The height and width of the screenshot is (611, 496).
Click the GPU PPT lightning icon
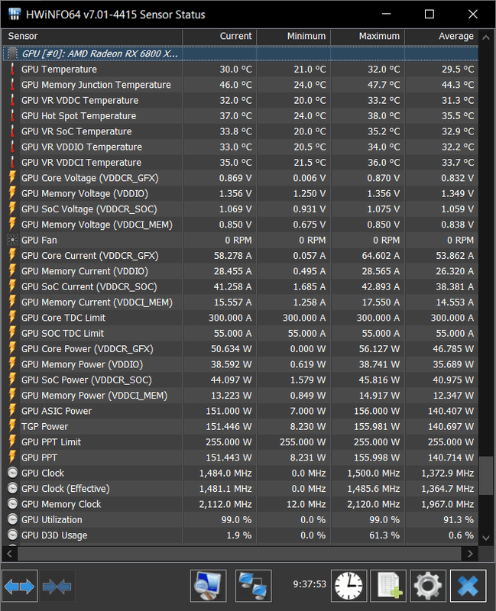12,457
